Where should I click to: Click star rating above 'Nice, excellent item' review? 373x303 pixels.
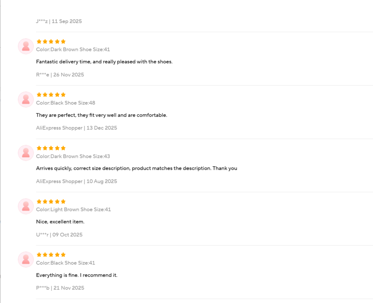[x=51, y=202]
